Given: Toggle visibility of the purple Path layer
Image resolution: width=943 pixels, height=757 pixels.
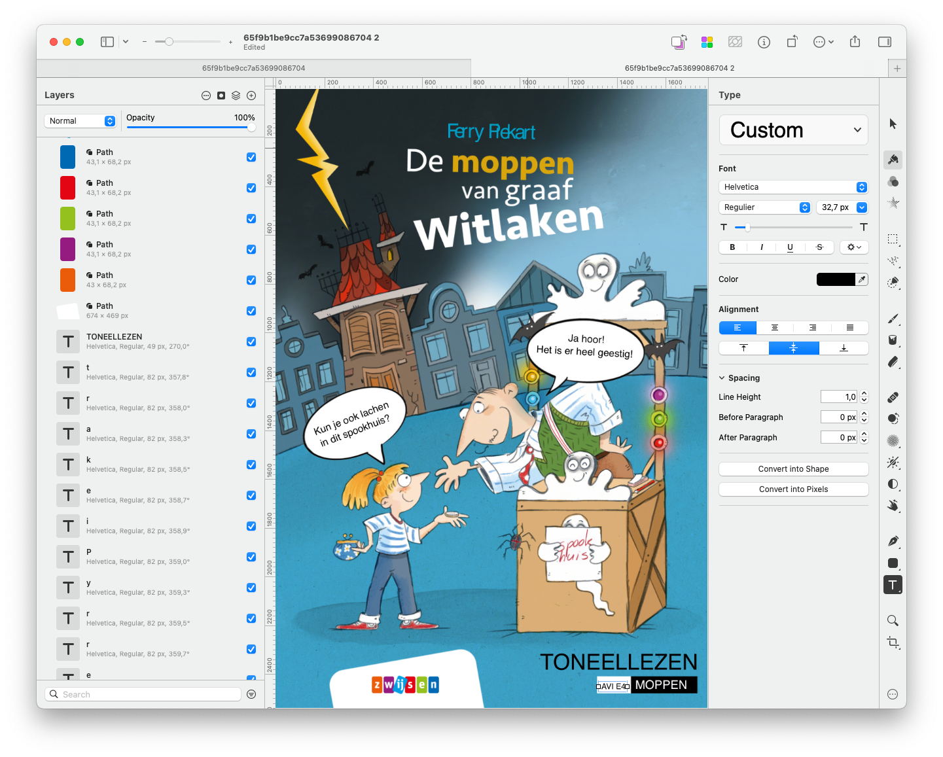Looking at the screenshot, I should pos(251,249).
